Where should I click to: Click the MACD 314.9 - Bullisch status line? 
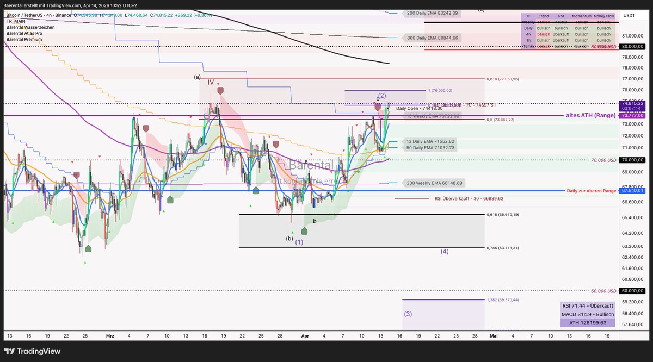click(x=587, y=314)
